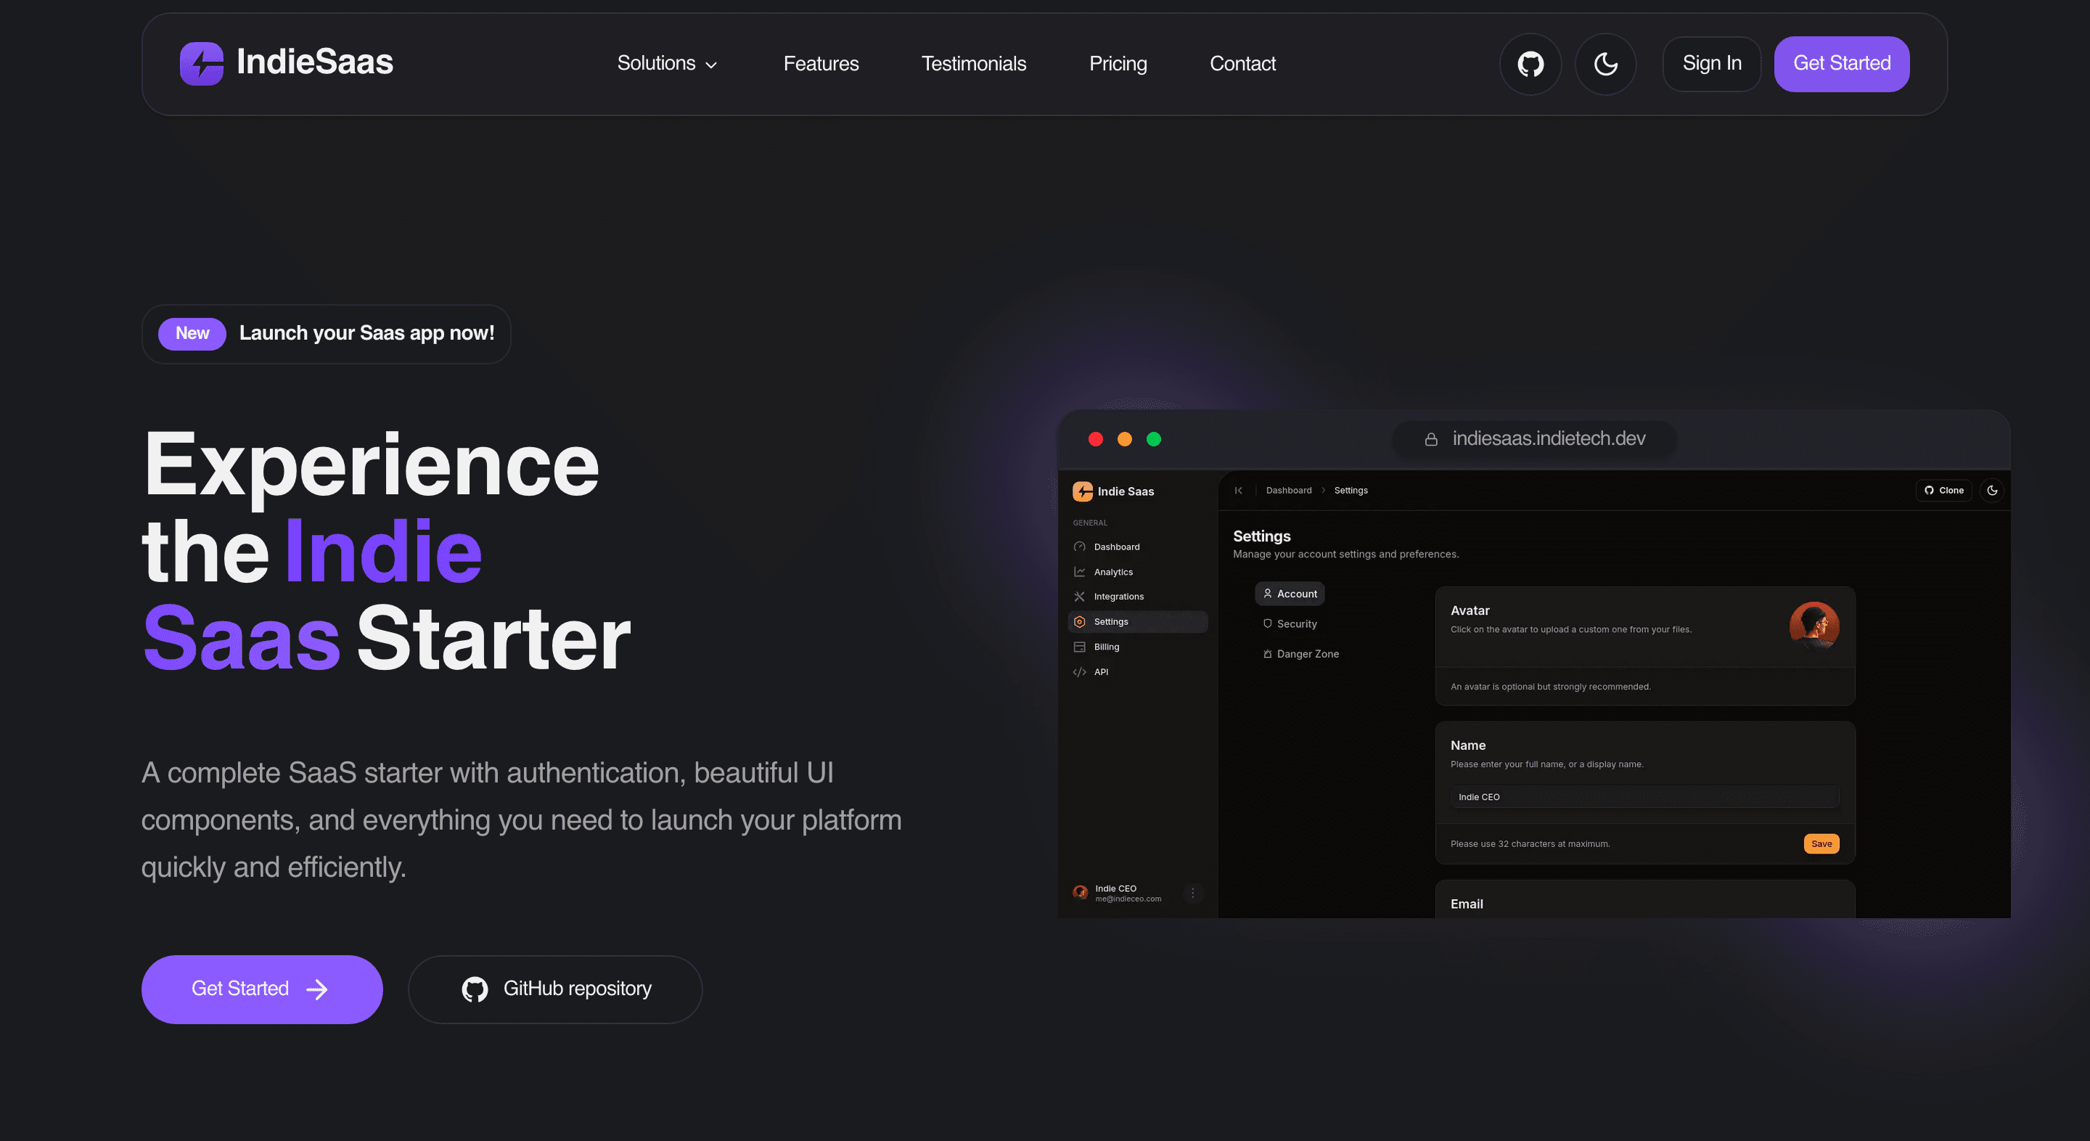The image size is (2090, 1141).
Task: Open the Solutions dropdown menu
Action: click(667, 63)
